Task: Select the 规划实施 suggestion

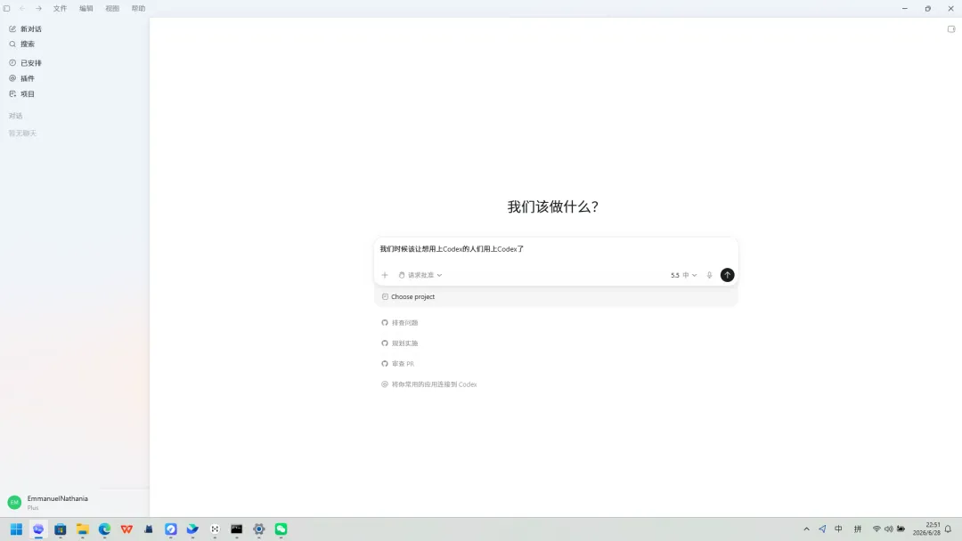Action: click(399, 343)
